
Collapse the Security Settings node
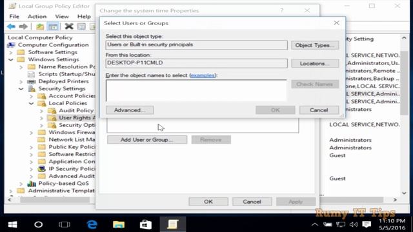[x=21, y=89]
